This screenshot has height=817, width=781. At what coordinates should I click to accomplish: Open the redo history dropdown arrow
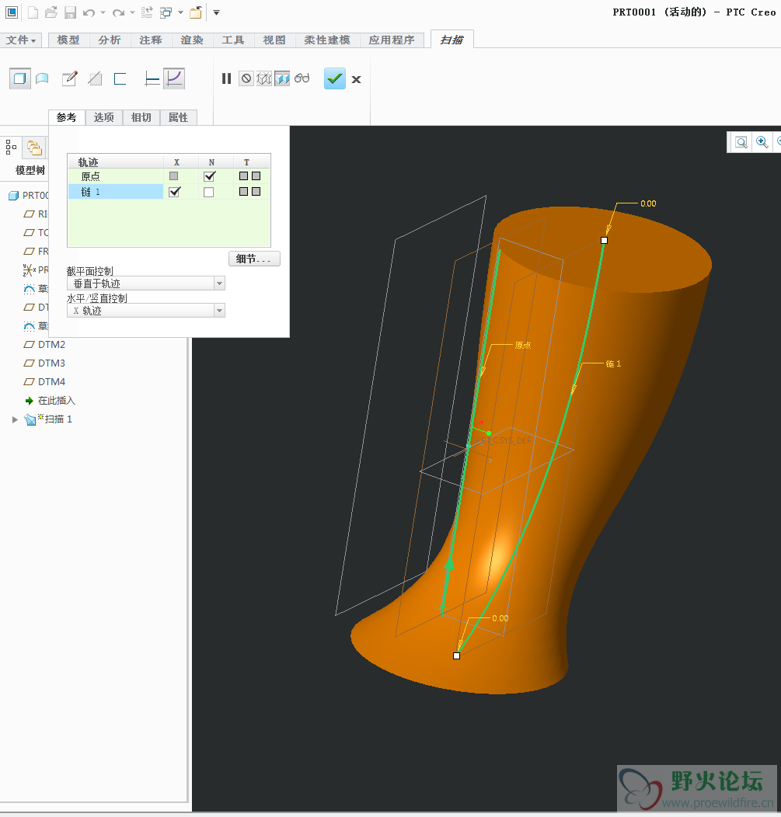click(132, 12)
